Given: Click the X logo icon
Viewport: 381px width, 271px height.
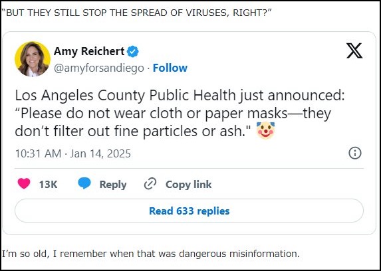Looking at the screenshot, I should click(x=354, y=50).
